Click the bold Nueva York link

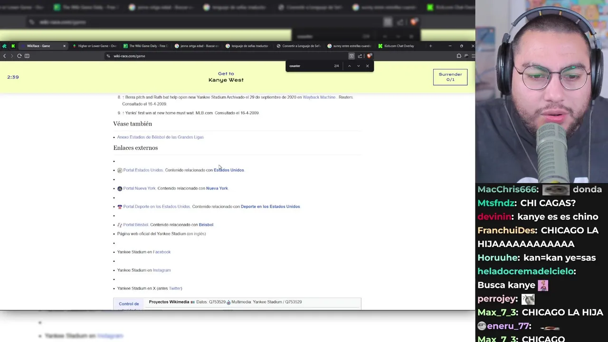[217, 189]
